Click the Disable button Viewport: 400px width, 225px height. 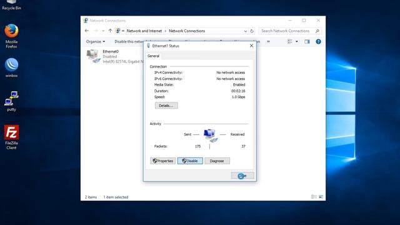pyautogui.click(x=190, y=161)
